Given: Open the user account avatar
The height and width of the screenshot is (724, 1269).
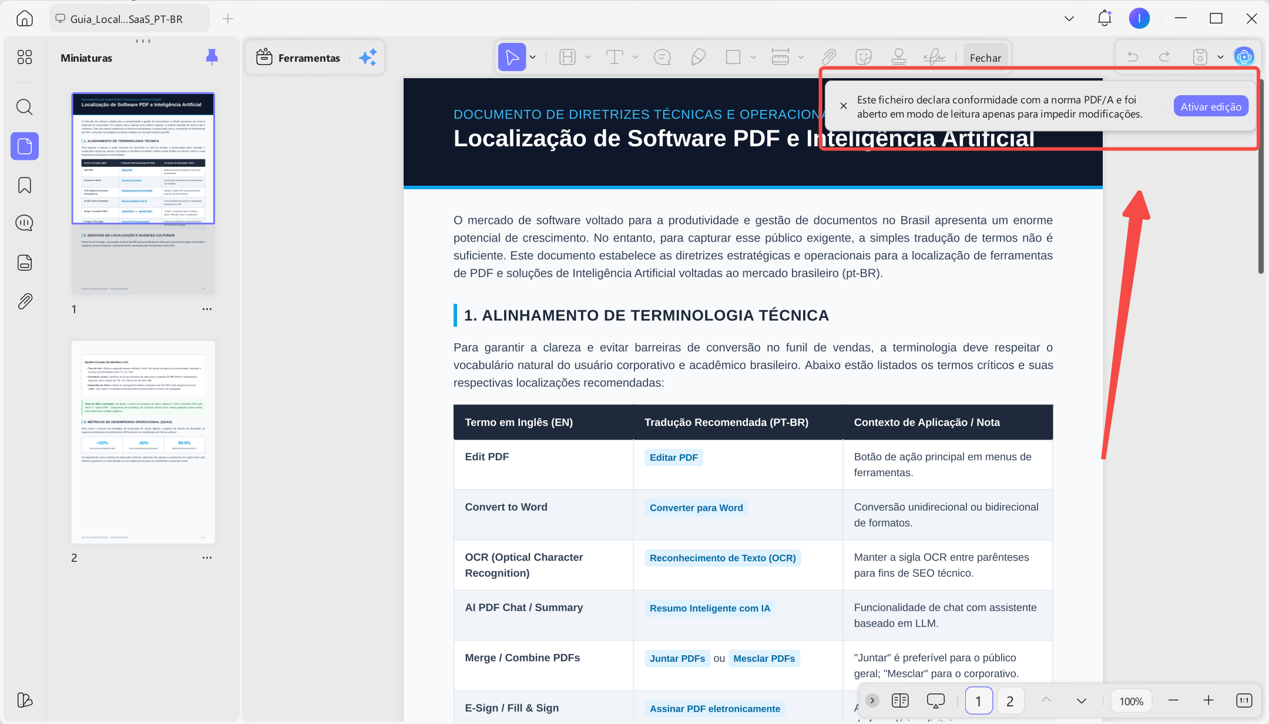Looking at the screenshot, I should pyautogui.click(x=1139, y=18).
